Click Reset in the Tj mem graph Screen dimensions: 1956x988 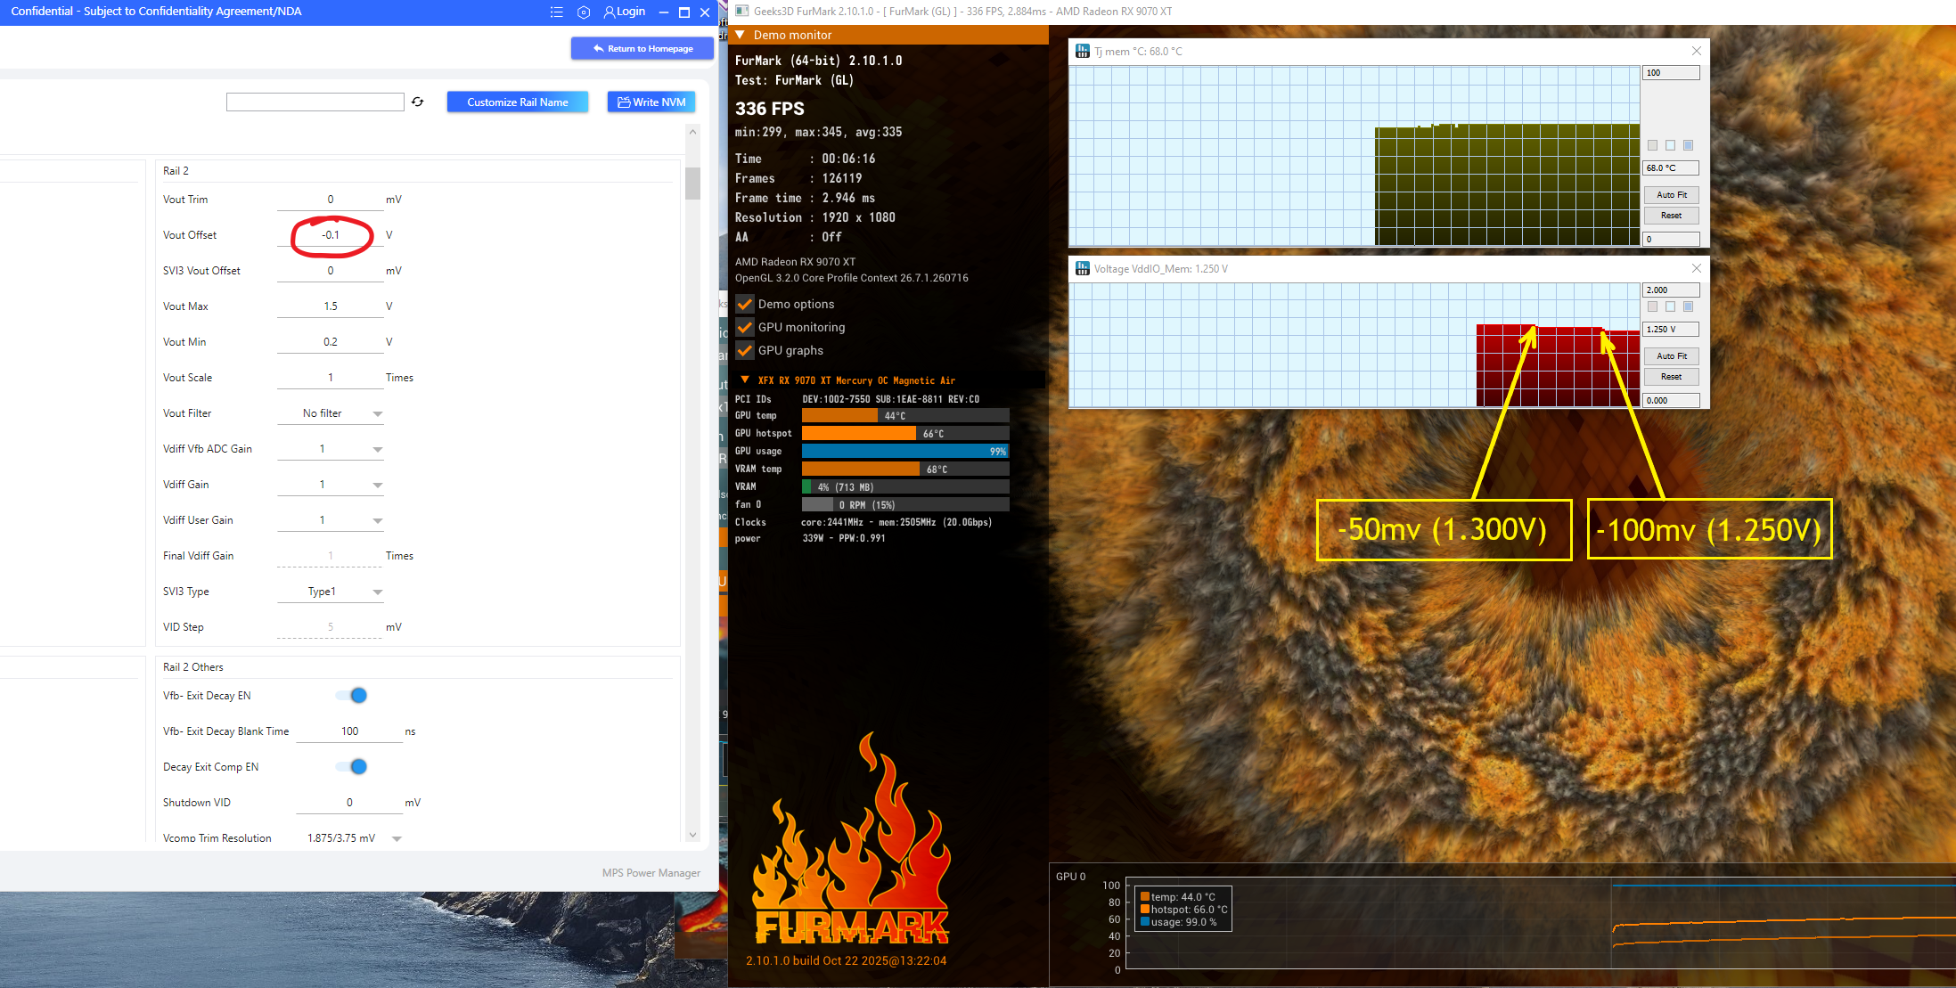click(x=1671, y=216)
